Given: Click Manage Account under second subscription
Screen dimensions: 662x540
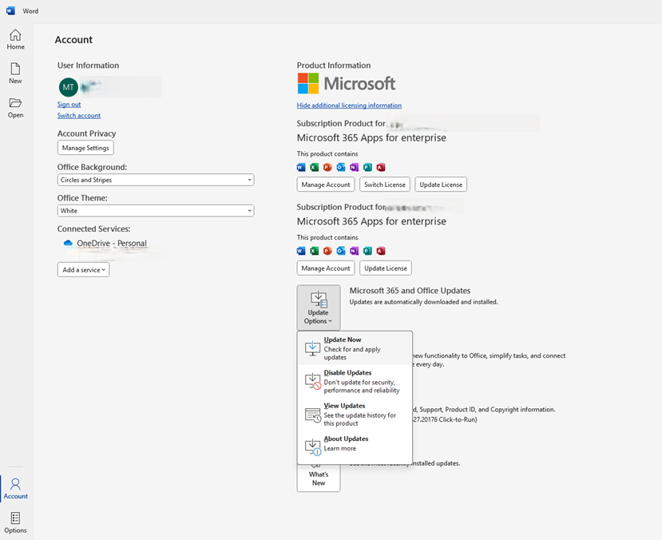Looking at the screenshot, I should tap(326, 268).
